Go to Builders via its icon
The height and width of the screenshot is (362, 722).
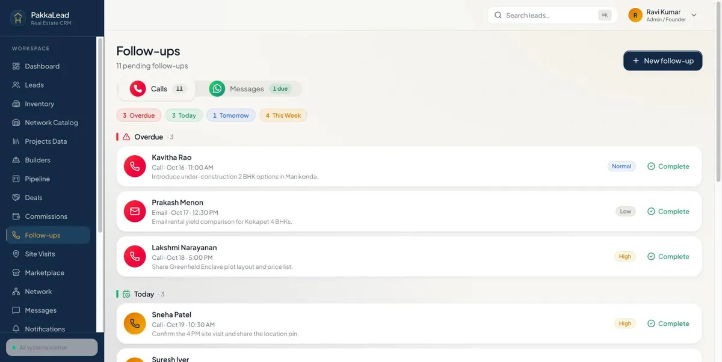[16, 160]
